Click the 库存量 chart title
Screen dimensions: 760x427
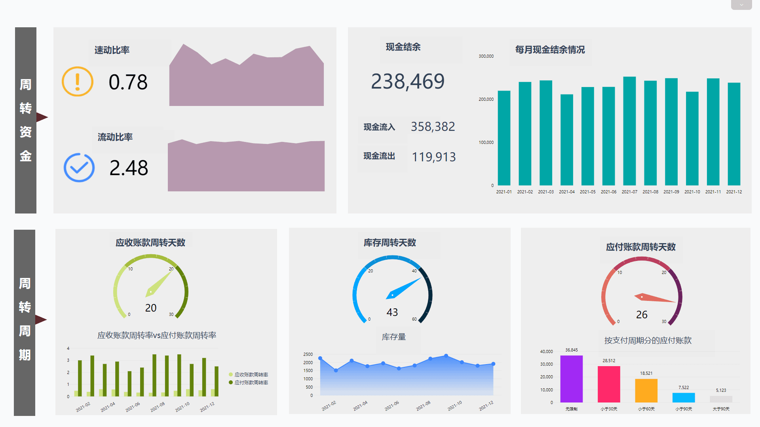click(x=394, y=337)
